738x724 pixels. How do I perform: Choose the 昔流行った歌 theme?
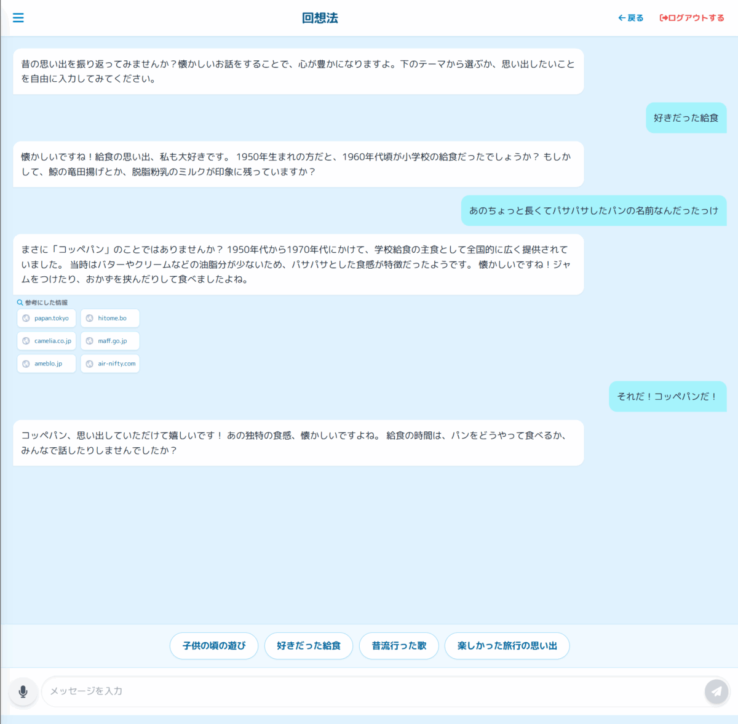pyautogui.click(x=399, y=646)
